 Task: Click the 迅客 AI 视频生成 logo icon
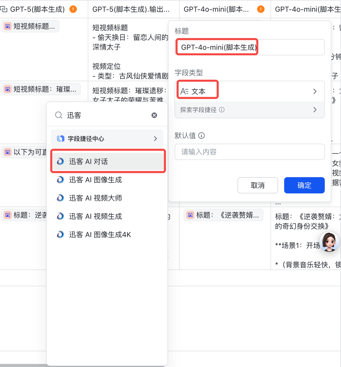click(x=60, y=216)
